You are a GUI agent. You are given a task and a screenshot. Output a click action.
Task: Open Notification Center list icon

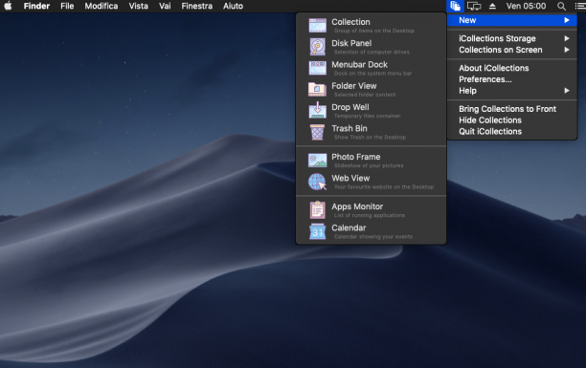[580, 6]
